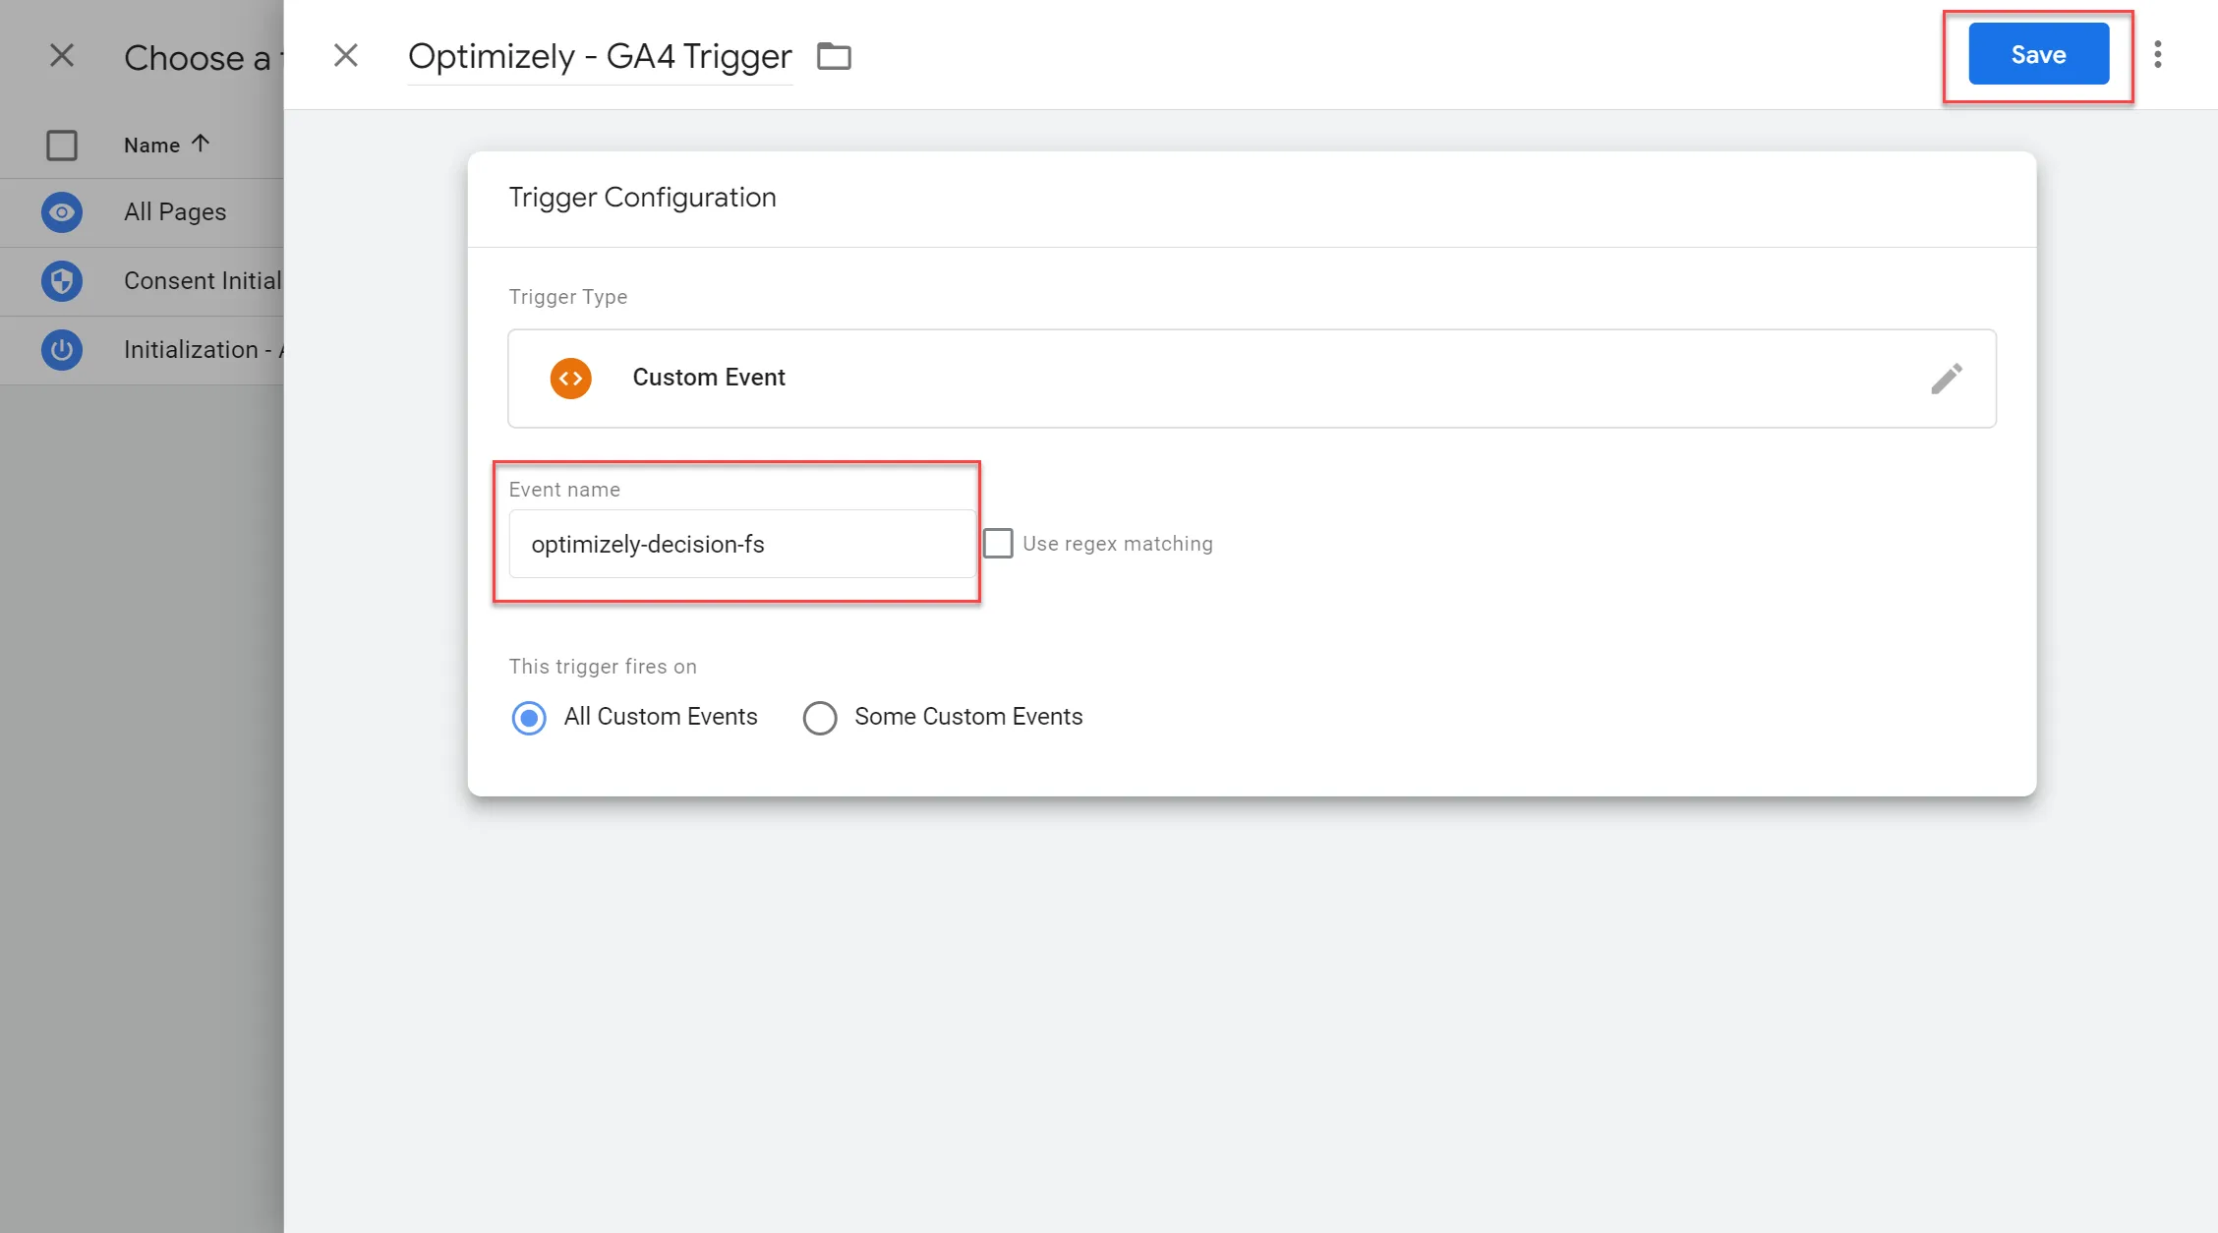Click the Trigger Configuration heading
The image size is (2218, 1233).
pyautogui.click(x=642, y=198)
